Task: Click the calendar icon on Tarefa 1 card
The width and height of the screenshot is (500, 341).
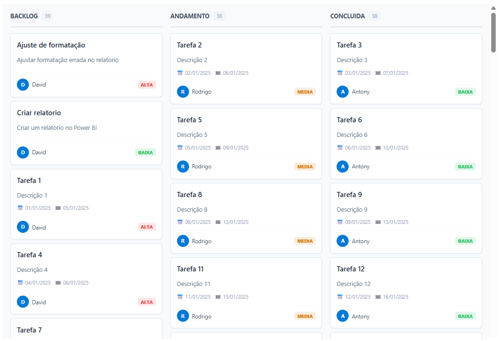Action: 20,208
